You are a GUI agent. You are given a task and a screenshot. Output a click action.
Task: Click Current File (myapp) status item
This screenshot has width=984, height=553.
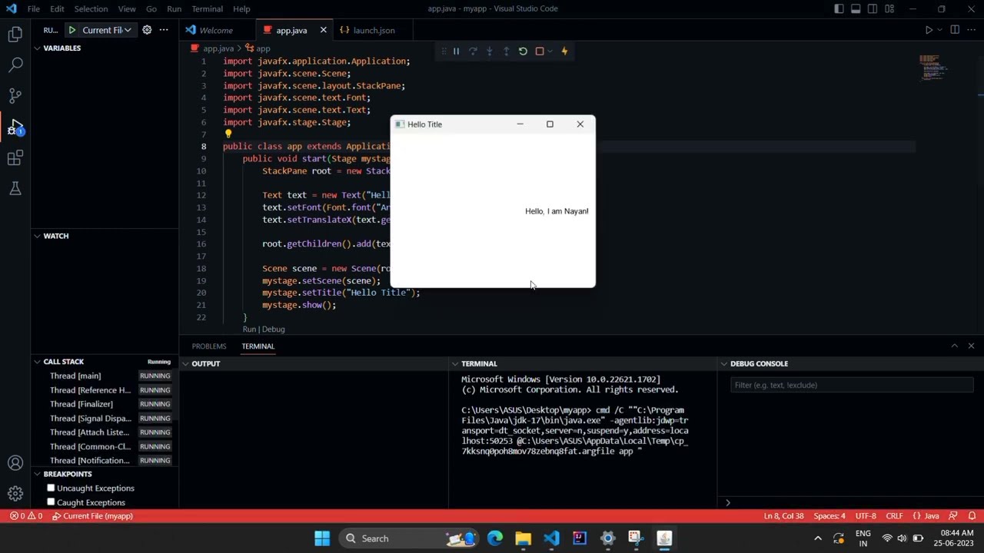pos(92,516)
